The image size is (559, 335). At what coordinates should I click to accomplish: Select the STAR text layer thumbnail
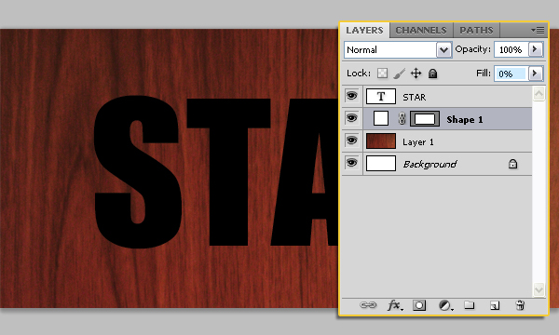tap(381, 96)
